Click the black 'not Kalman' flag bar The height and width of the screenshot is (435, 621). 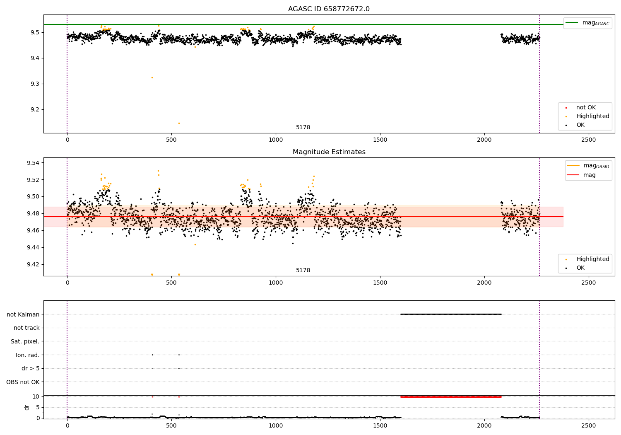[451, 314]
